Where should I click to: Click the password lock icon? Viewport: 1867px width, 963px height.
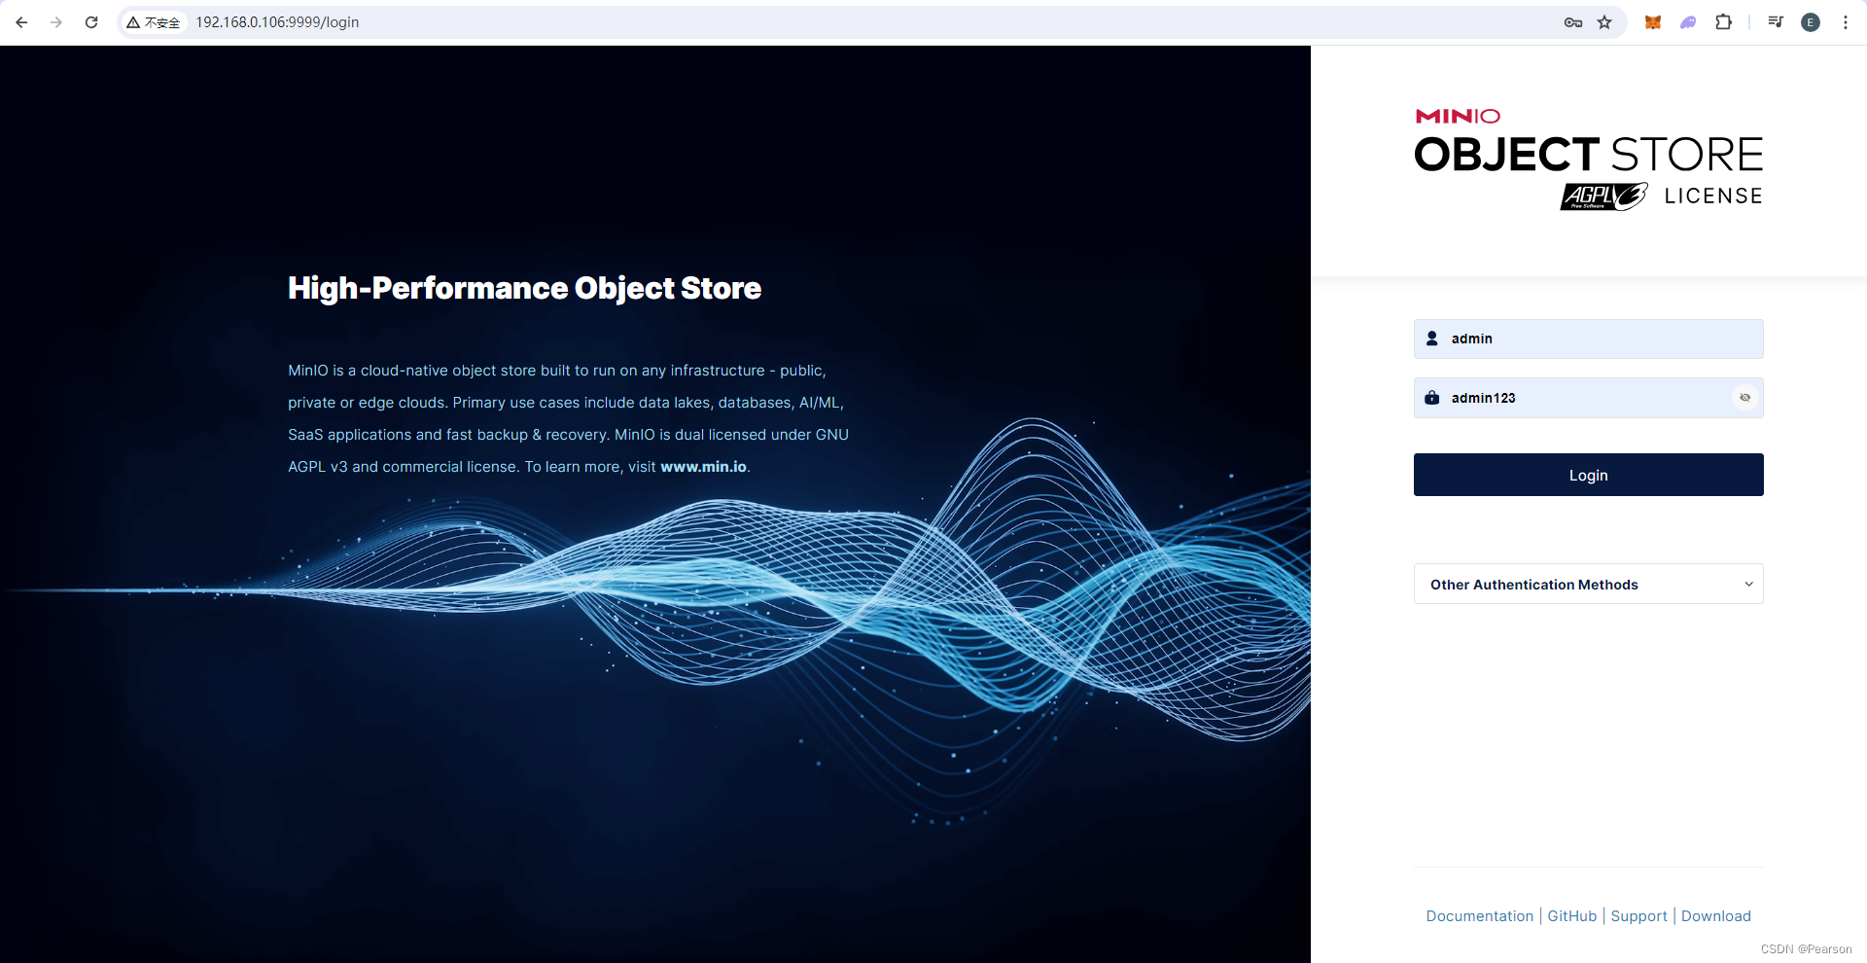(1432, 398)
